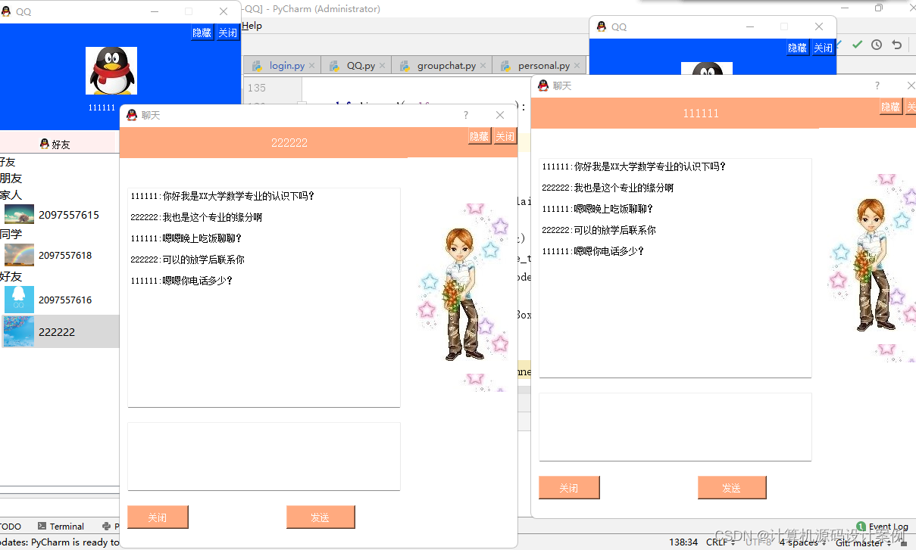The image size is (916, 550).
Task: Click 隐藏 button in 111111 chat window
Action: pos(890,107)
